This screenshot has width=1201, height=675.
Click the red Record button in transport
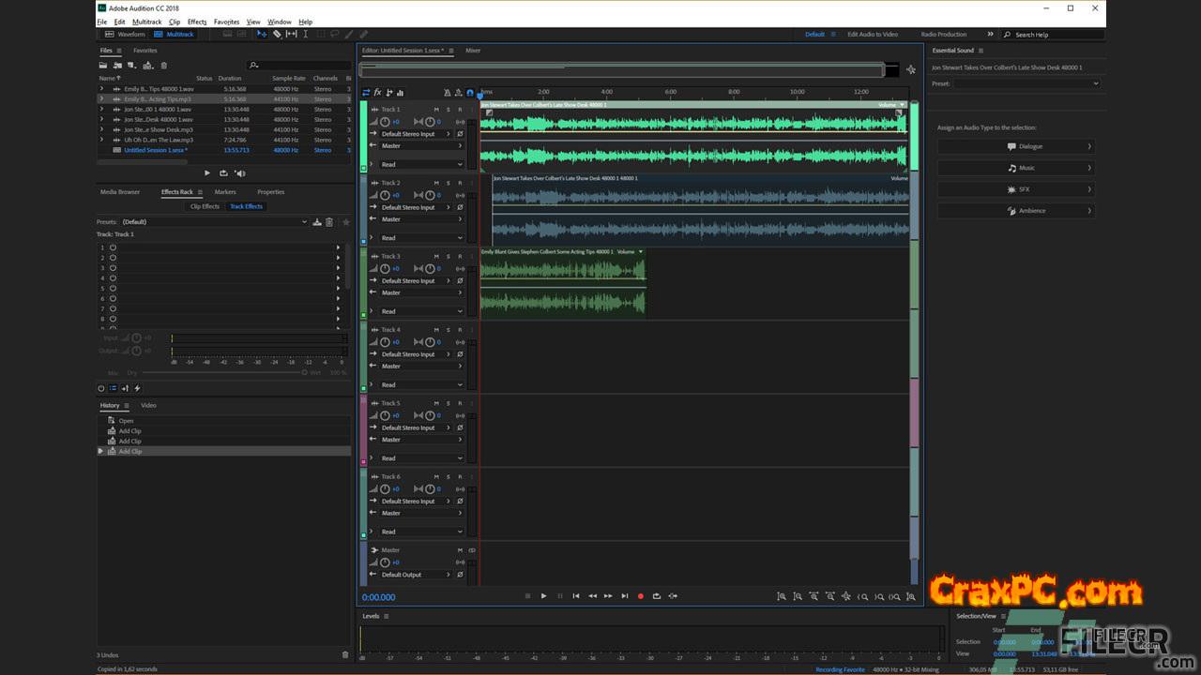click(641, 596)
